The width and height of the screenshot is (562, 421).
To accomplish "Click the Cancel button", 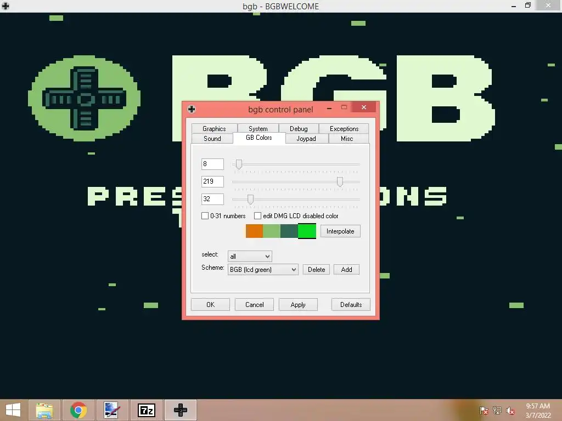I will [255, 305].
